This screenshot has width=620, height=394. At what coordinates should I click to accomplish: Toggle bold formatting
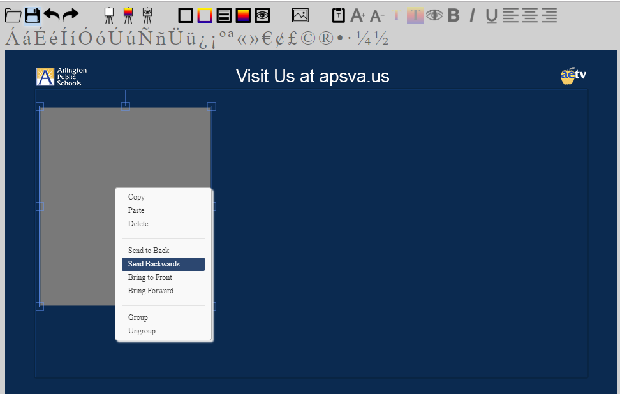(x=454, y=15)
